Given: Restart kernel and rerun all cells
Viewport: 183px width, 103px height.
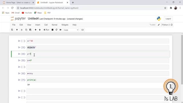Looking at the screenshot, I should click(60, 30).
